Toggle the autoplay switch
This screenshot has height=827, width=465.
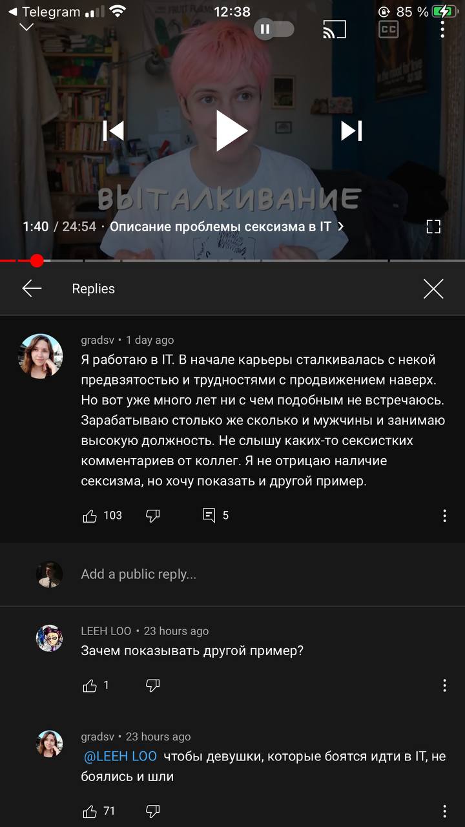pyautogui.click(x=274, y=29)
